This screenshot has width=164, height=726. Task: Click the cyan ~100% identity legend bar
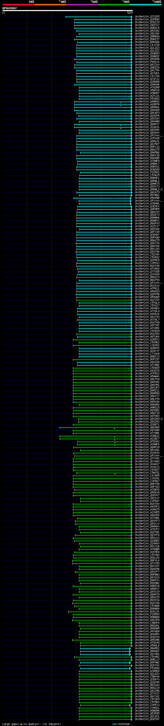point(146,5)
